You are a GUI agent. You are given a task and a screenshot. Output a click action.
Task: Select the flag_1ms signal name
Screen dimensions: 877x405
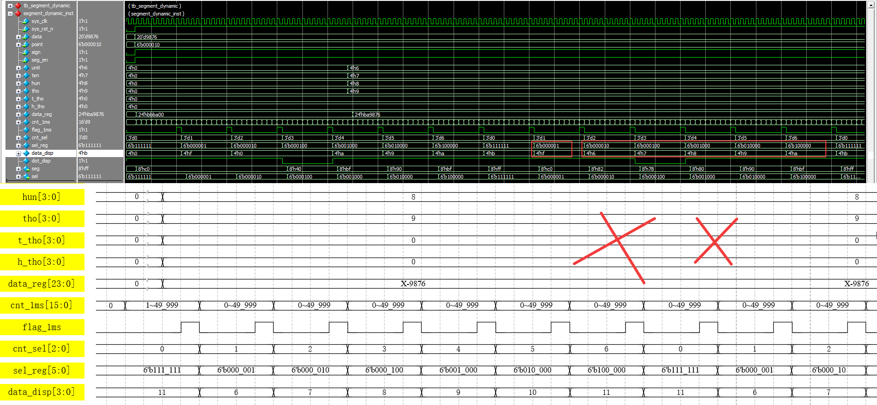(42, 130)
